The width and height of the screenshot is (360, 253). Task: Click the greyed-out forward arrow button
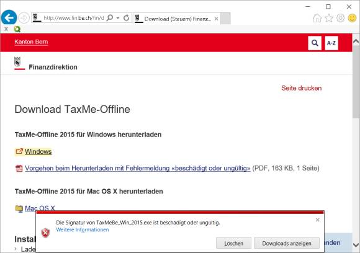tap(24, 17)
